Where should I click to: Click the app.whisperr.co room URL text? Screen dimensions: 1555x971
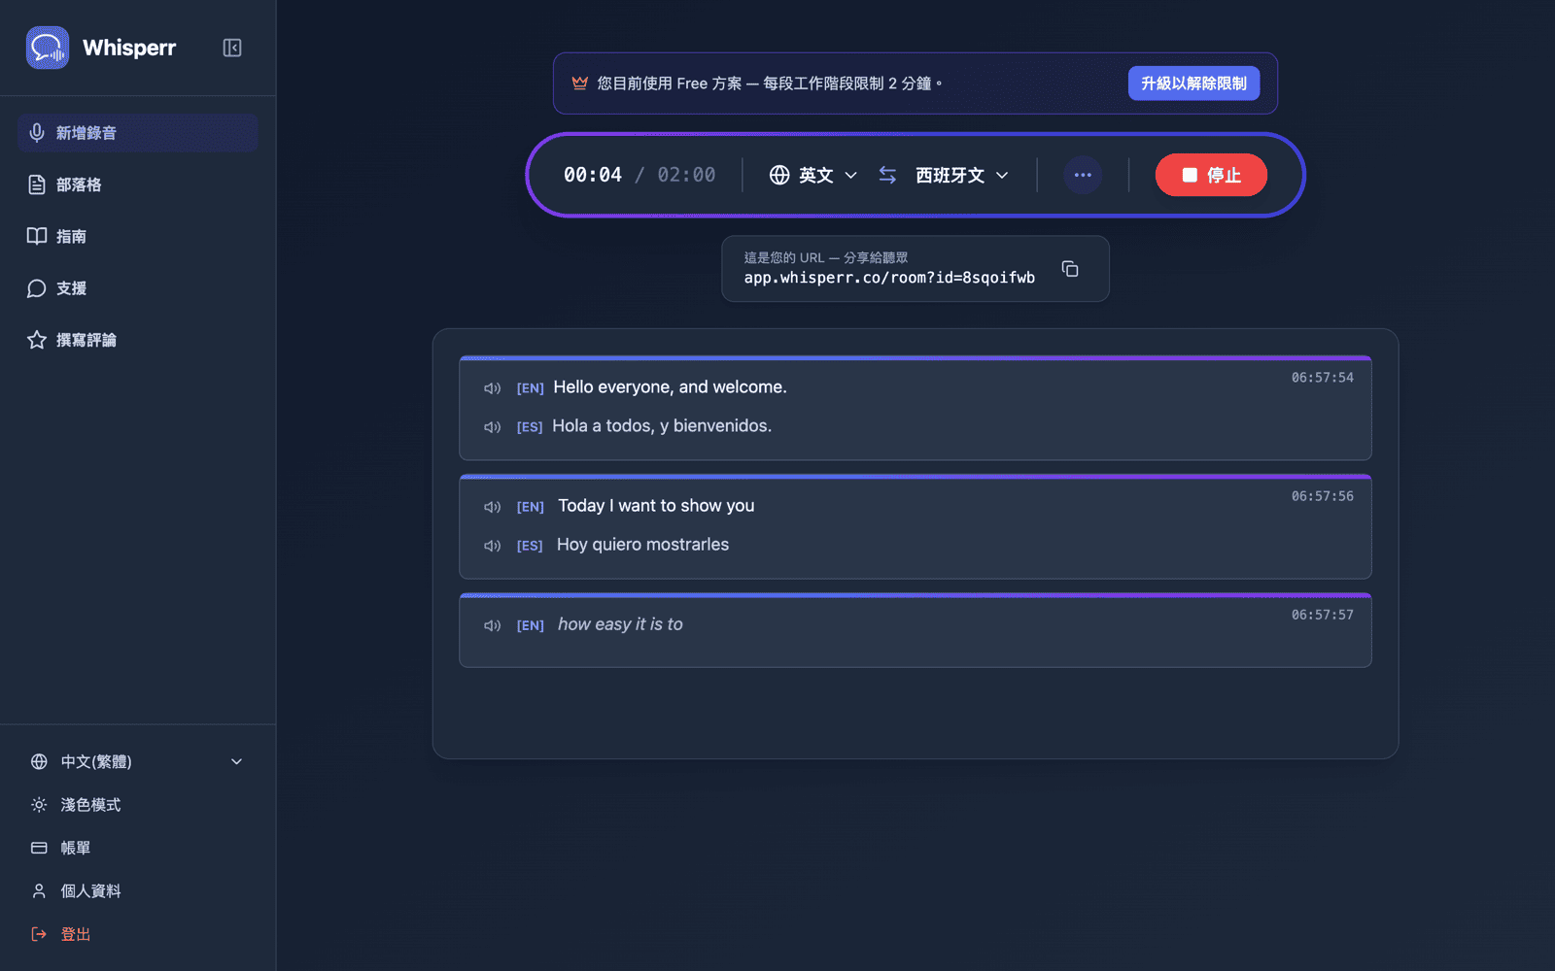tap(889, 278)
